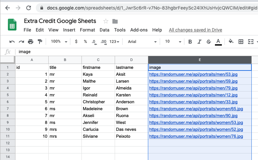Click All changes saved in Drive
This screenshot has height=160, width=258.
point(195,30)
